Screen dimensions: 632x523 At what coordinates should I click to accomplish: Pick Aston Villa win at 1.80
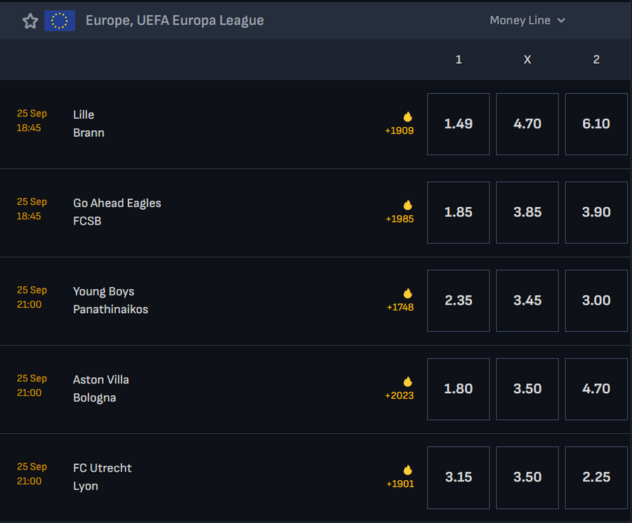coord(459,389)
